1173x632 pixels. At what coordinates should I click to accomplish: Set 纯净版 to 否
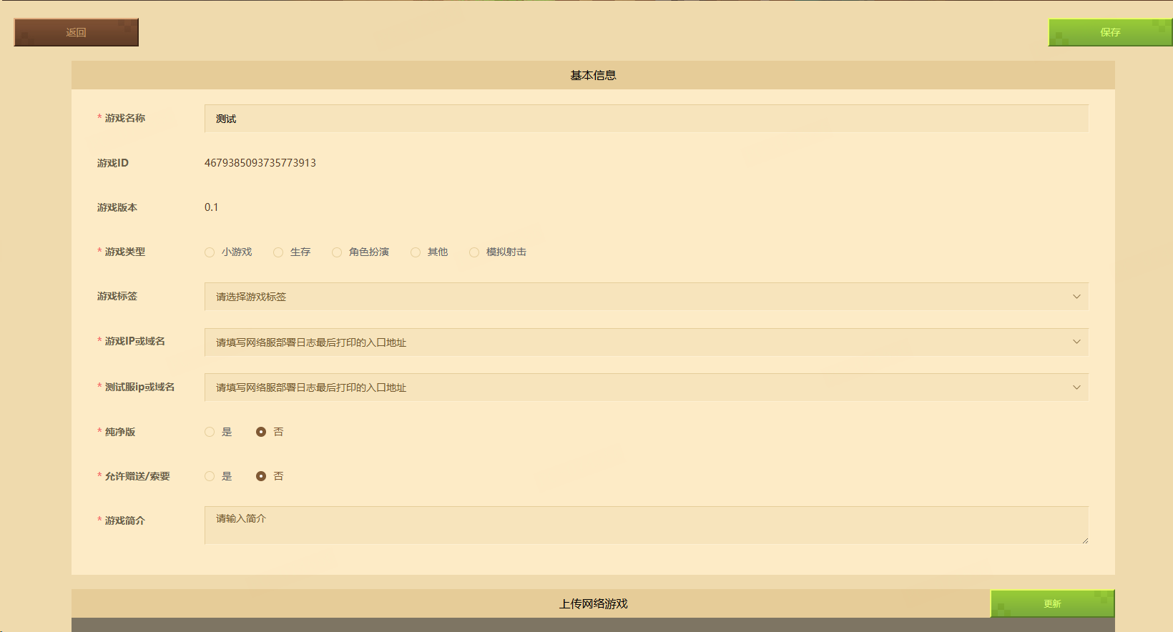coord(261,432)
